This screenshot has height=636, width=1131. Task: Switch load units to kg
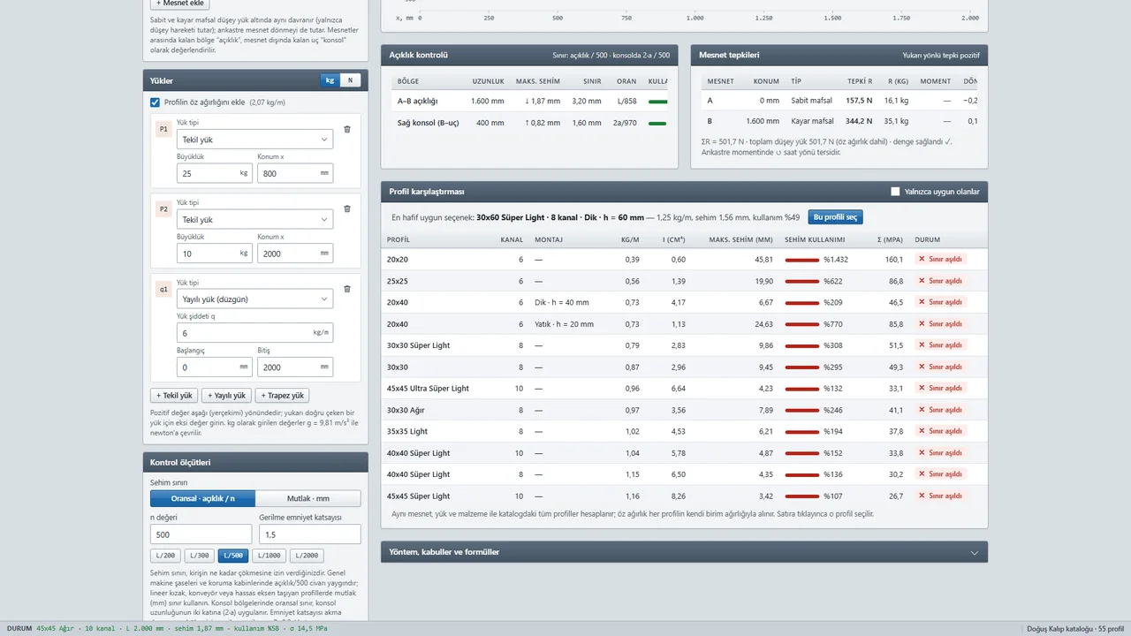click(x=330, y=80)
